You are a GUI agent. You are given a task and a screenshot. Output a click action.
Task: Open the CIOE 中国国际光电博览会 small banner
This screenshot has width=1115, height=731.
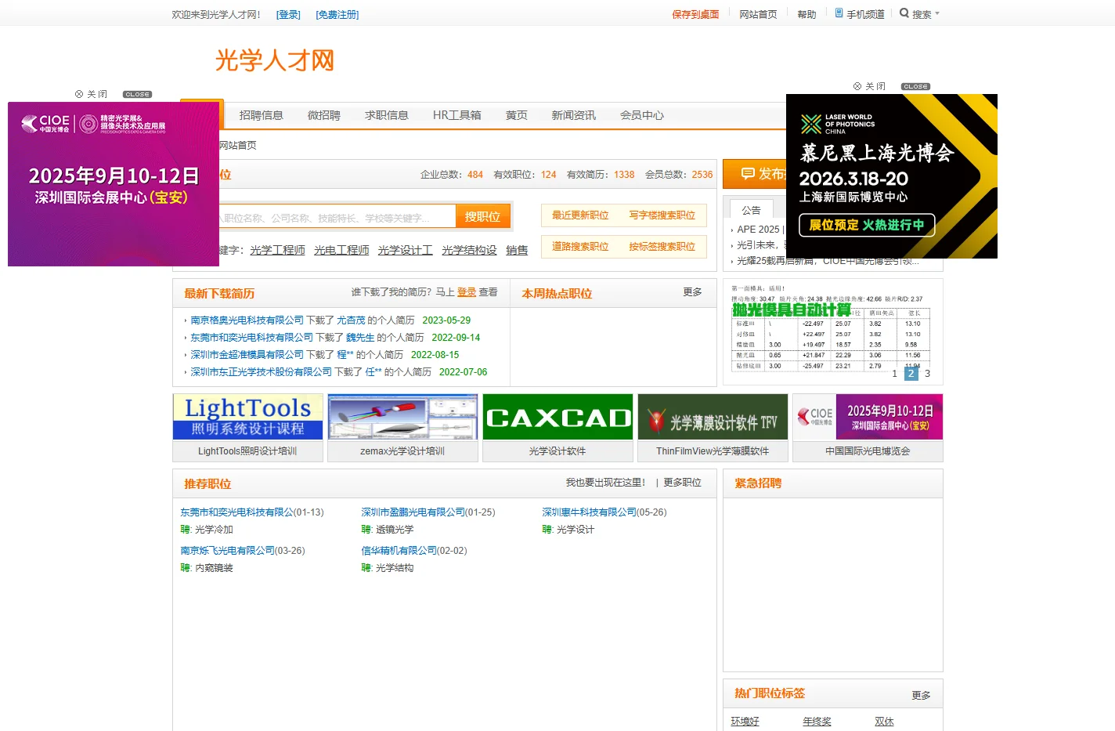pyautogui.click(x=868, y=417)
